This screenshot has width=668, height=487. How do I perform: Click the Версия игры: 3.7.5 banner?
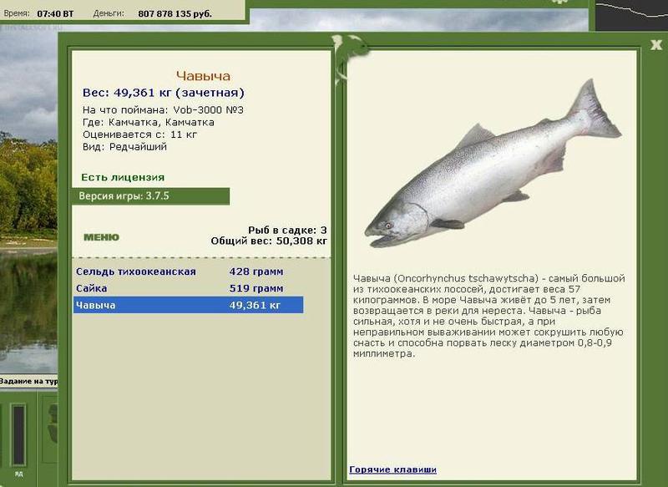(x=151, y=196)
